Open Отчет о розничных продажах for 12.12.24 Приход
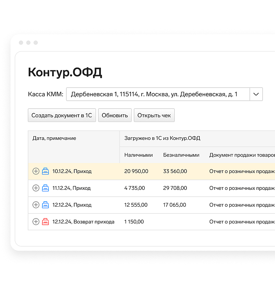The image size is (275, 286). click(242, 205)
